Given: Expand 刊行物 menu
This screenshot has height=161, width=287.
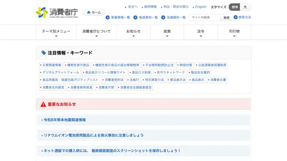Looking at the screenshot, I should pyautogui.click(x=234, y=32).
